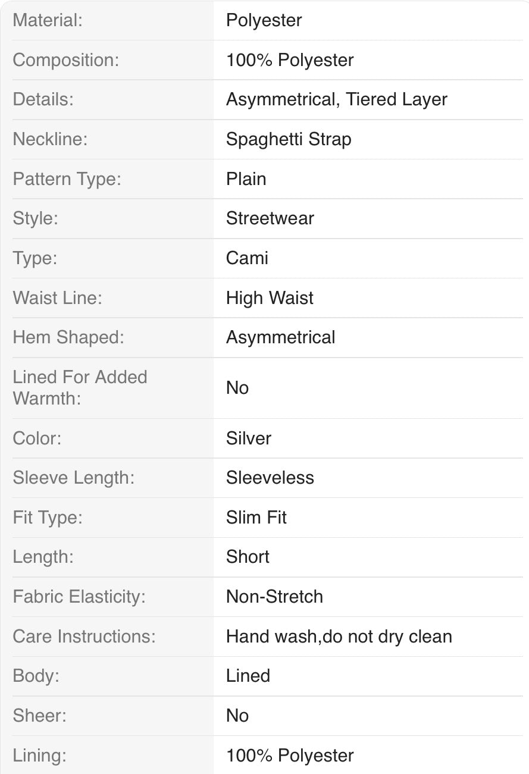This screenshot has width=529, height=774.
Task: Click the High Waist value
Action: click(x=270, y=298)
